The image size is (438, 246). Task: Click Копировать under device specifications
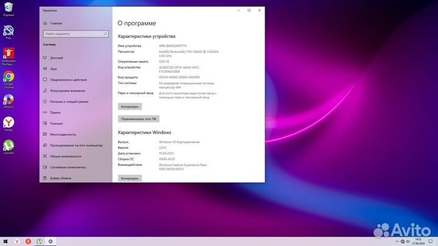pos(130,106)
